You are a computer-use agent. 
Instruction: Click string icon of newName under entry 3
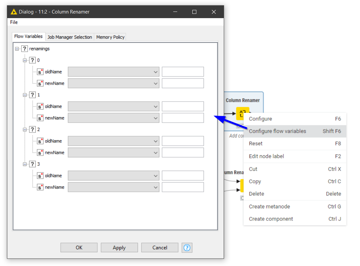tap(40, 187)
